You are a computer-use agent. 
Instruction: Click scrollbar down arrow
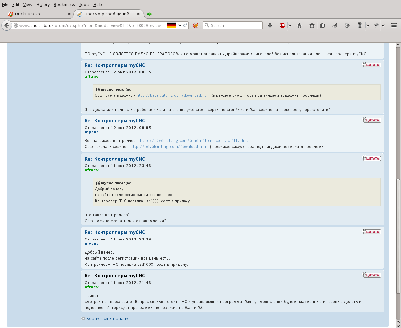point(398,326)
